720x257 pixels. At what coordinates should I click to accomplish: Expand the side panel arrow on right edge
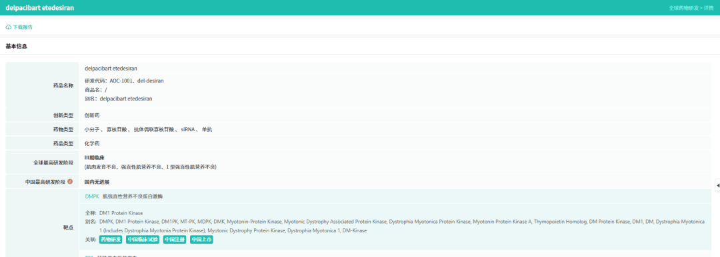(x=717, y=185)
